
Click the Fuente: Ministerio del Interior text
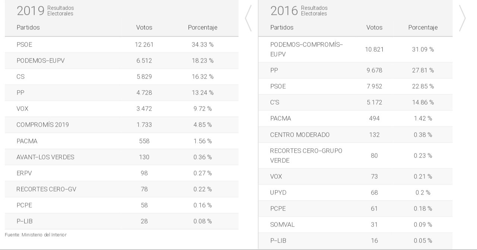pyautogui.click(x=36, y=235)
